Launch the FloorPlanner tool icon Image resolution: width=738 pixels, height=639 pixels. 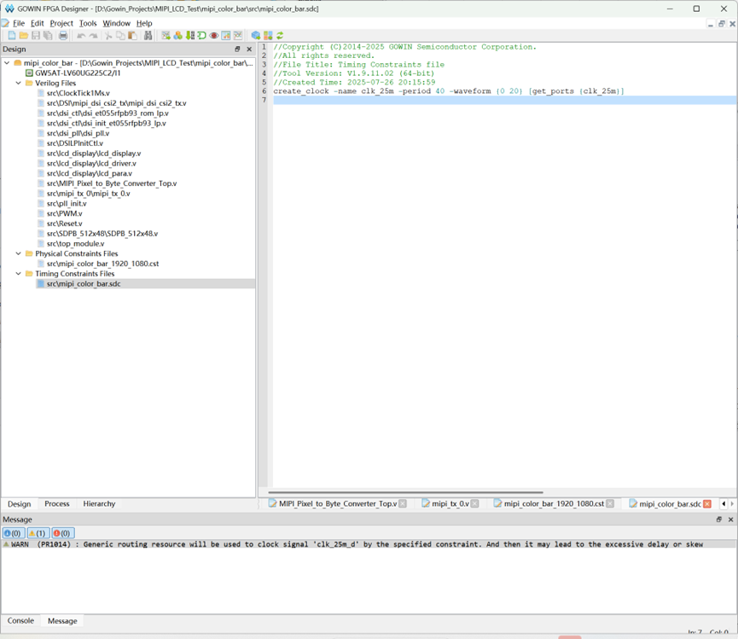coord(166,35)
